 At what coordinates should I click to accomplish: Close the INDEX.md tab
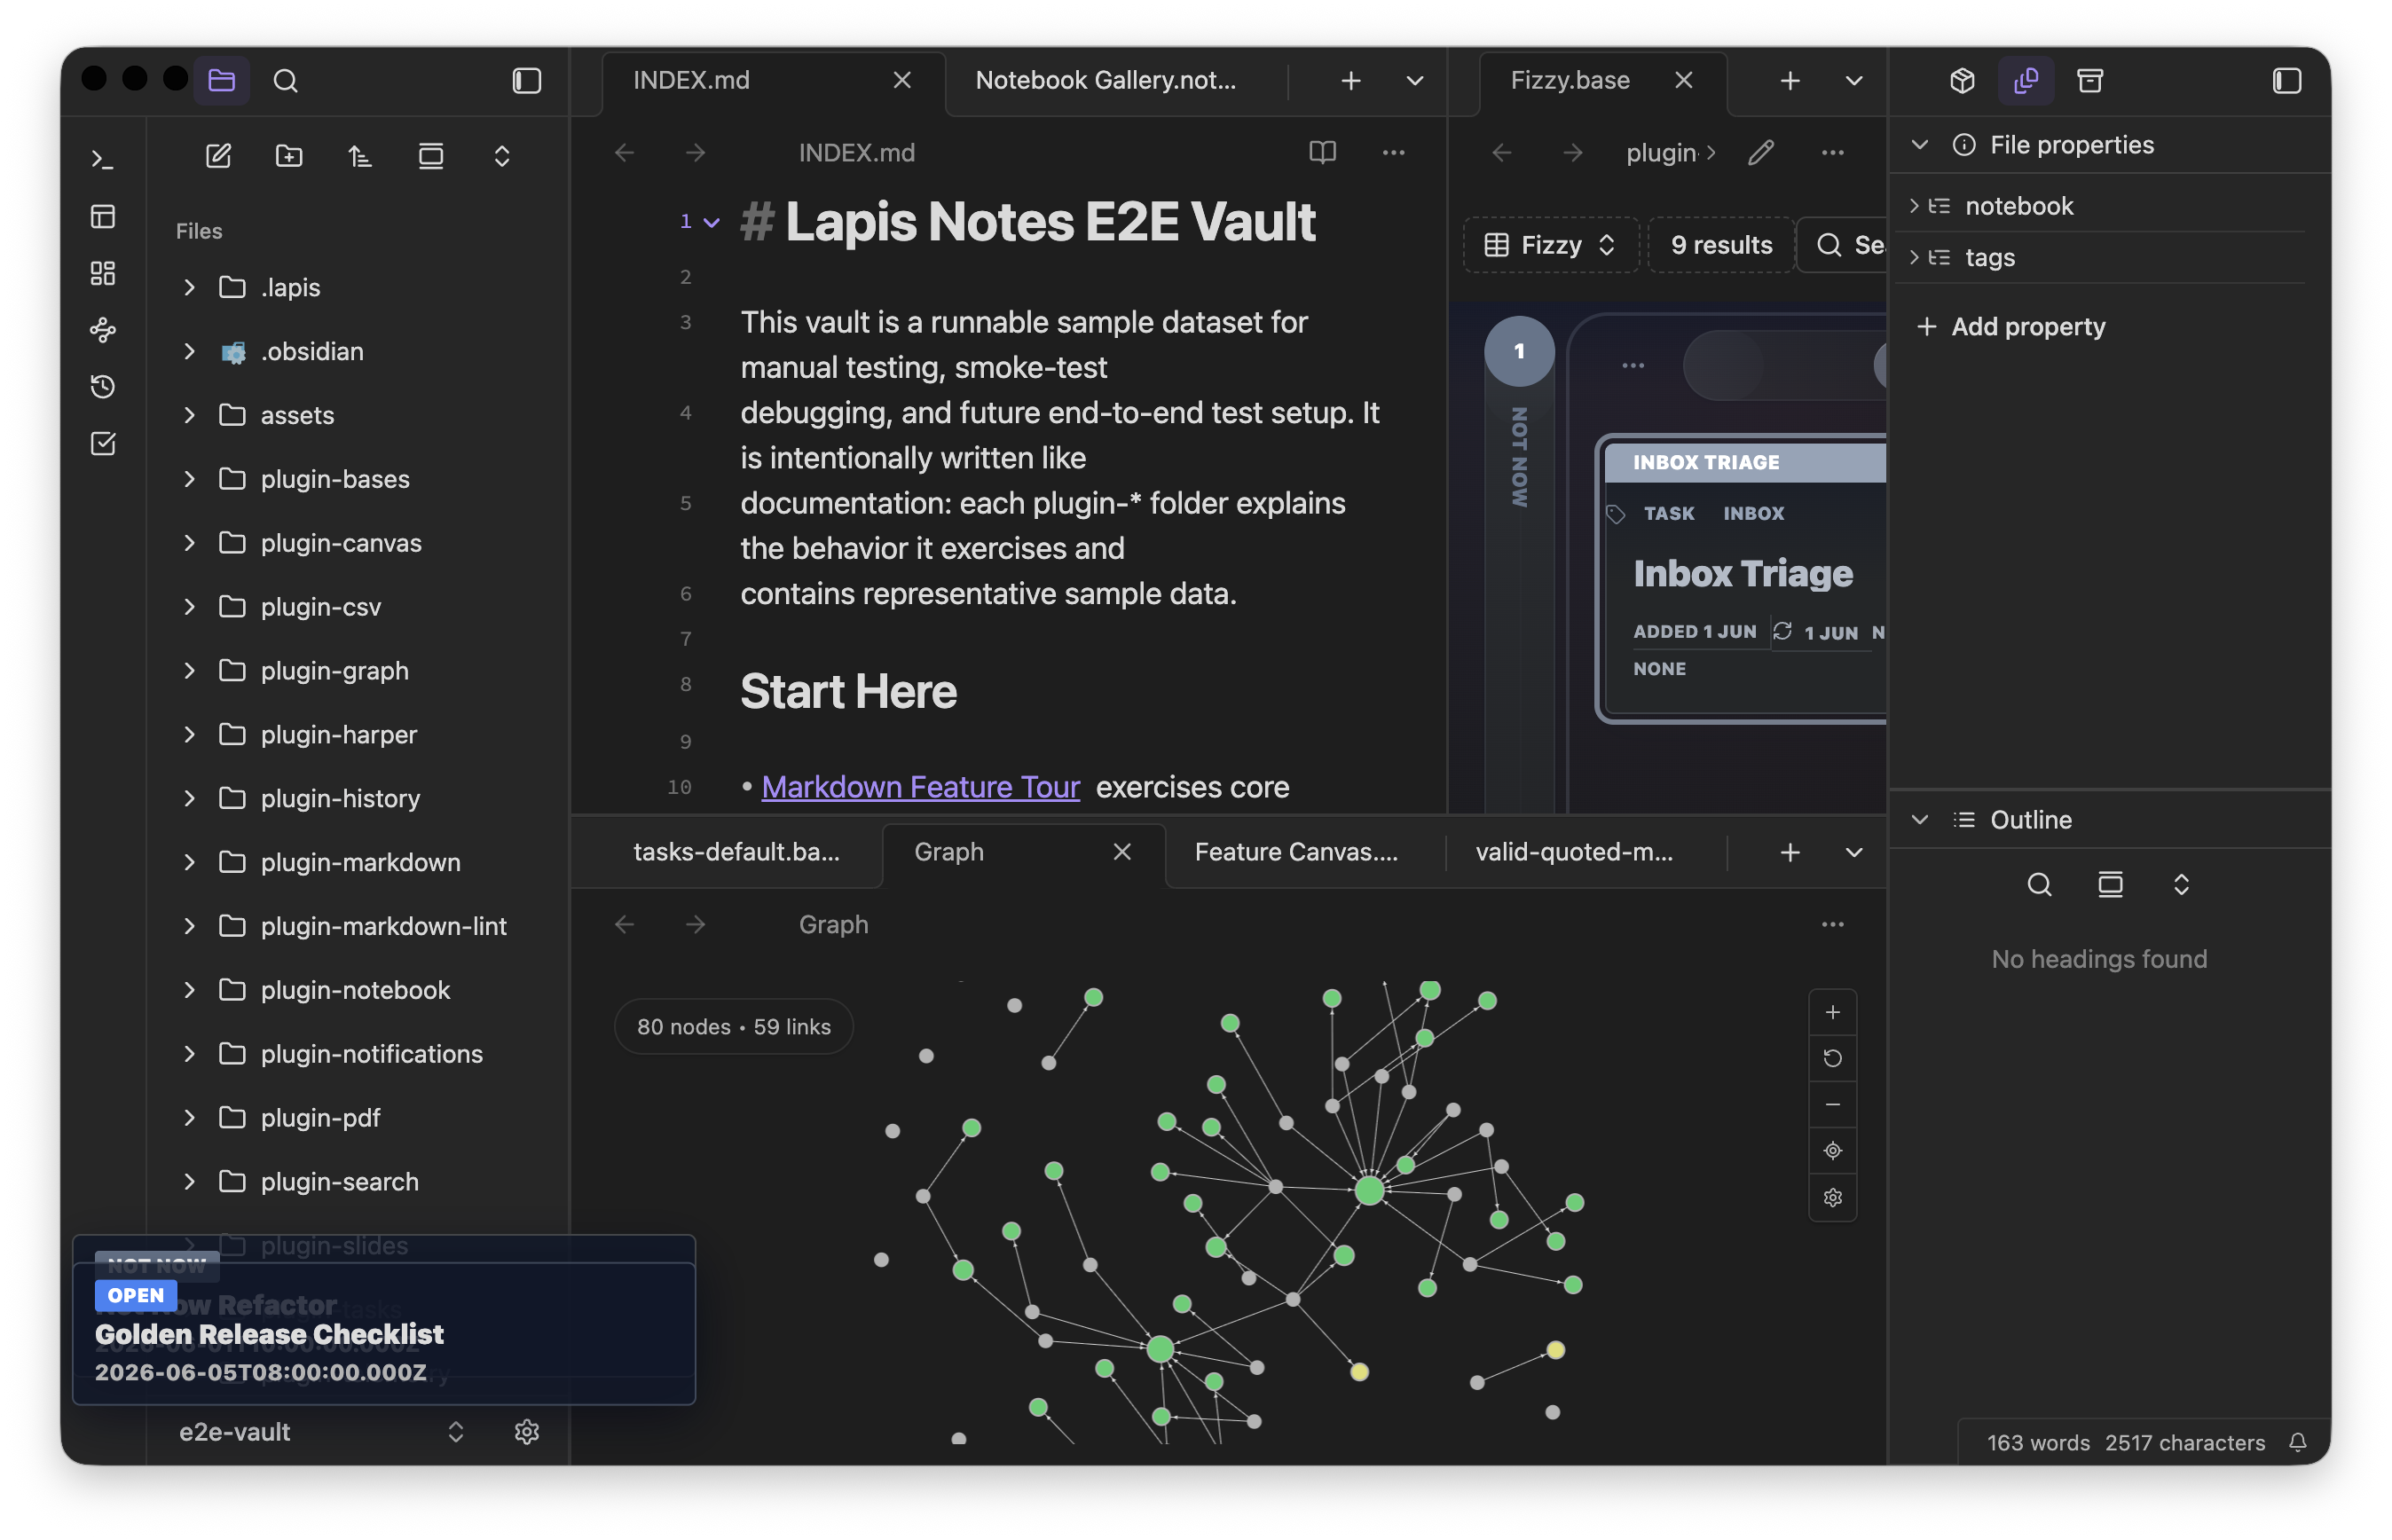tap(902, 80)
